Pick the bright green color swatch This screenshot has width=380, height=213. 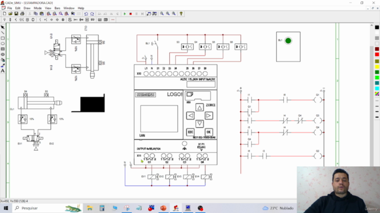[x=377, y=78]
